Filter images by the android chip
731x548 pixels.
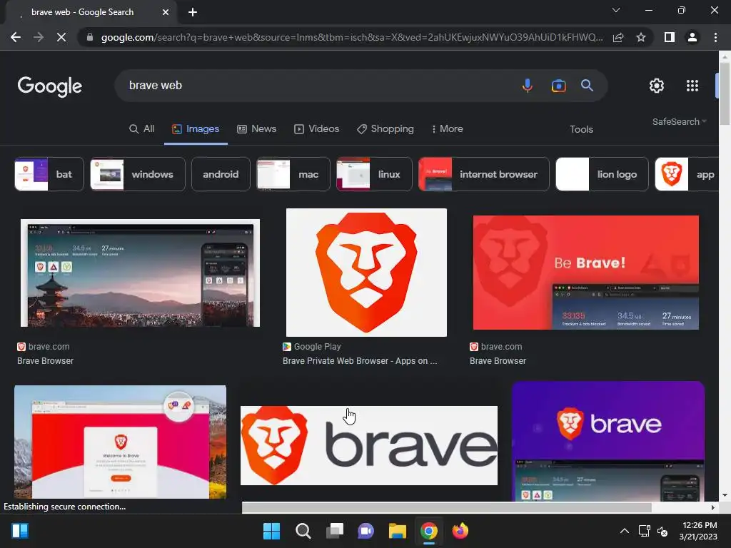[221, 174]
